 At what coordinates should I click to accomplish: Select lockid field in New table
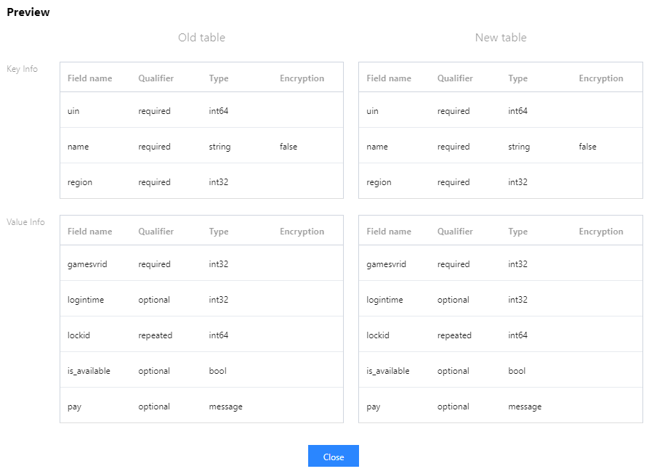point(378,335)
